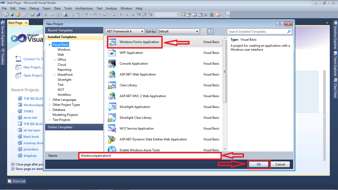Click the Paste toolbar icon

click(58, 15)
